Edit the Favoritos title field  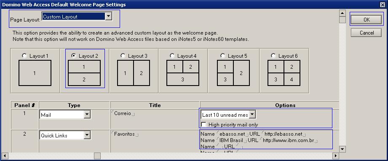tap(124, 134)
